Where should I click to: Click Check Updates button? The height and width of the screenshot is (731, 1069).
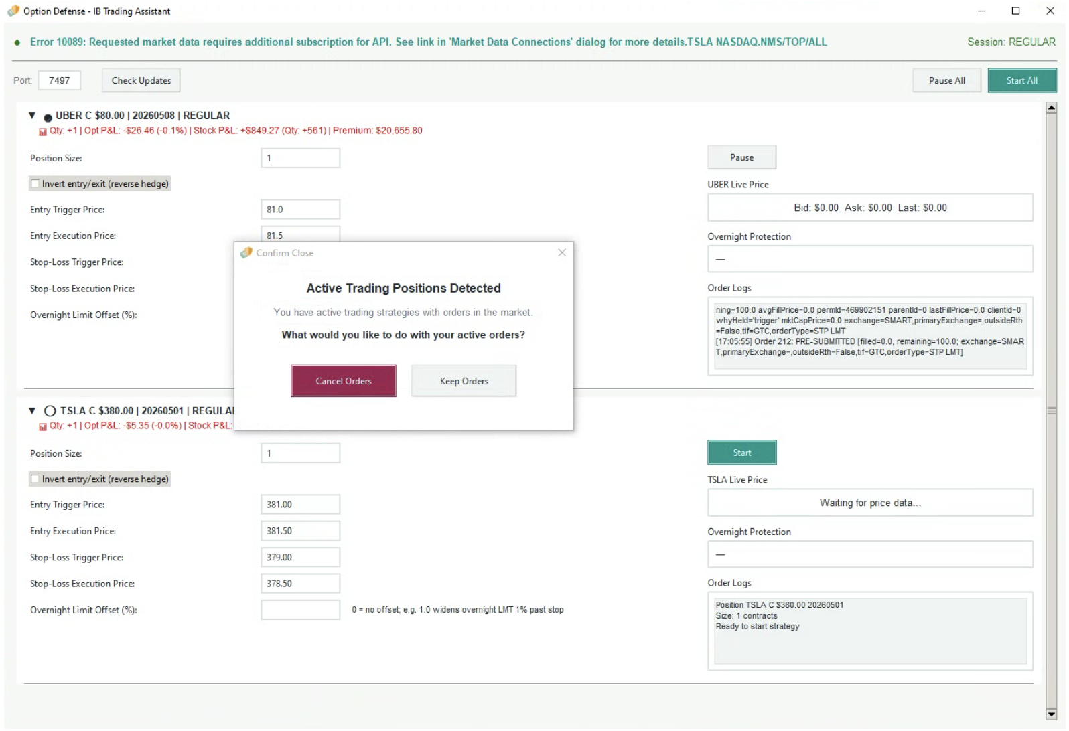point(141,80)
